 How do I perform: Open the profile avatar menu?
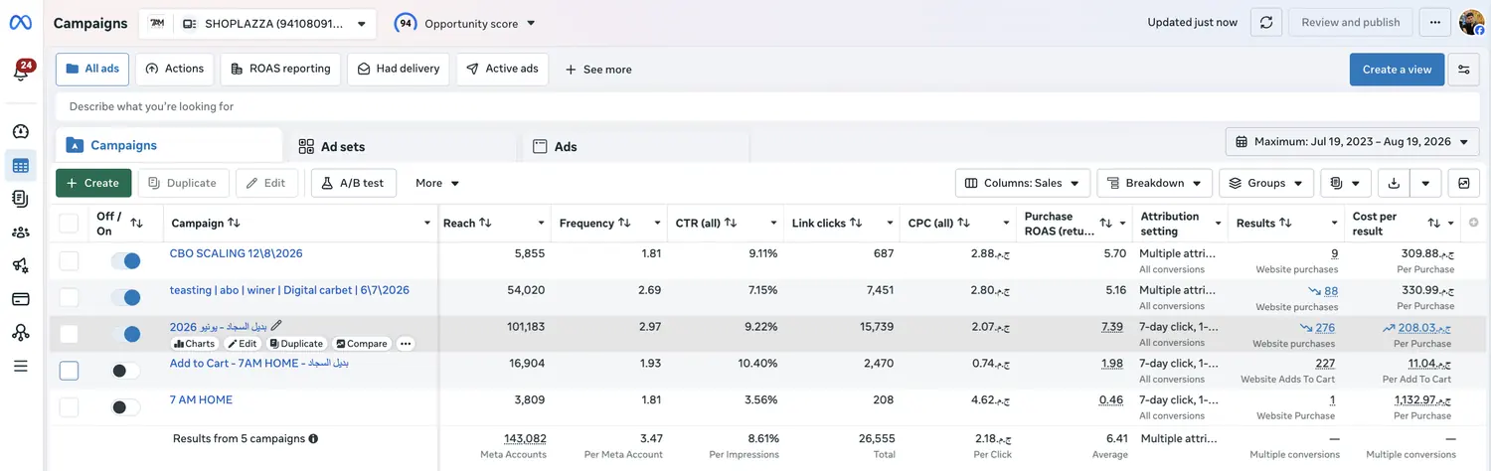point(1471,23)
